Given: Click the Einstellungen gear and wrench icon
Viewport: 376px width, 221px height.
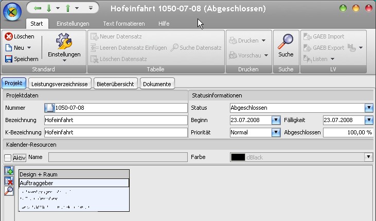Looking at the screenshot, I should click(64, 41).
